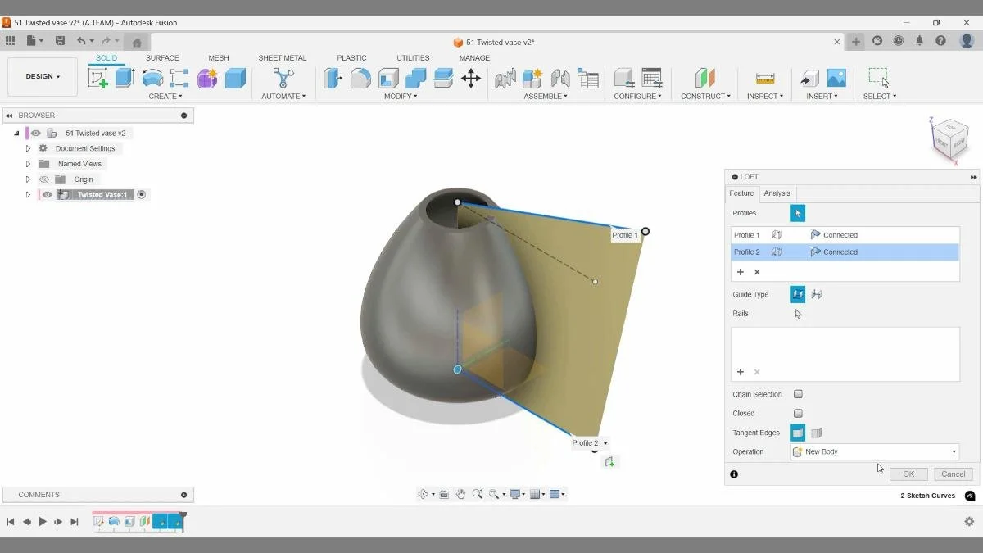Enable the Closed checkbox in Loft dialog
The image size is (983, 553).
click(x=798, y=413)
